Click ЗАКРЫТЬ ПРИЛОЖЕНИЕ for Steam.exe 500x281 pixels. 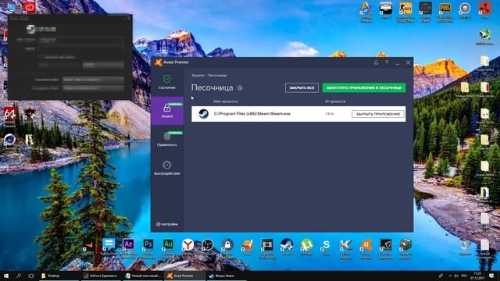378,114
